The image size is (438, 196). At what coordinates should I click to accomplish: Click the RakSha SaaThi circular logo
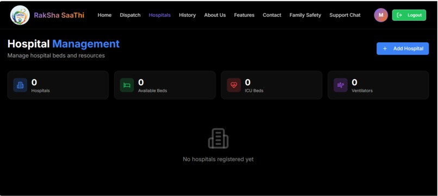20,15
